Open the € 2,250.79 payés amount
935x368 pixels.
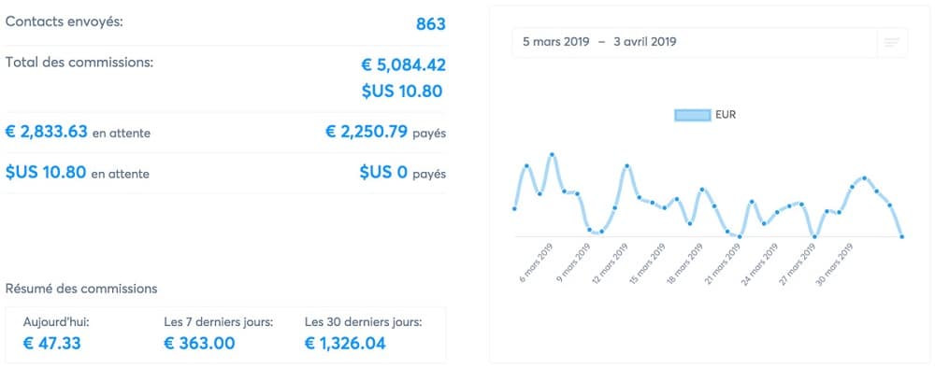click(x=367, y=132)
